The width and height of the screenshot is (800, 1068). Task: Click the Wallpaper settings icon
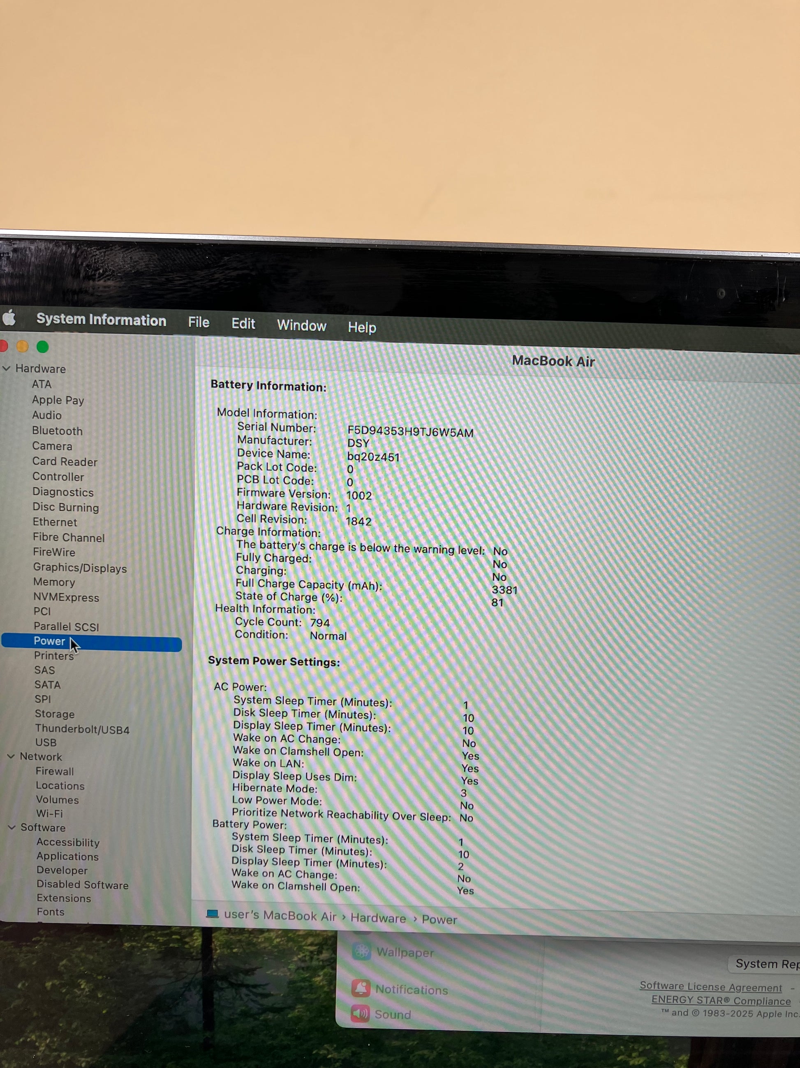click(x=362, y=951)
